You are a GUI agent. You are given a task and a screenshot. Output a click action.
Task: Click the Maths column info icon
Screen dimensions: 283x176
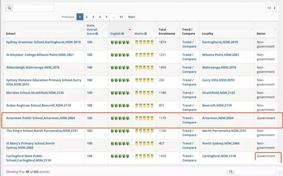145,34
